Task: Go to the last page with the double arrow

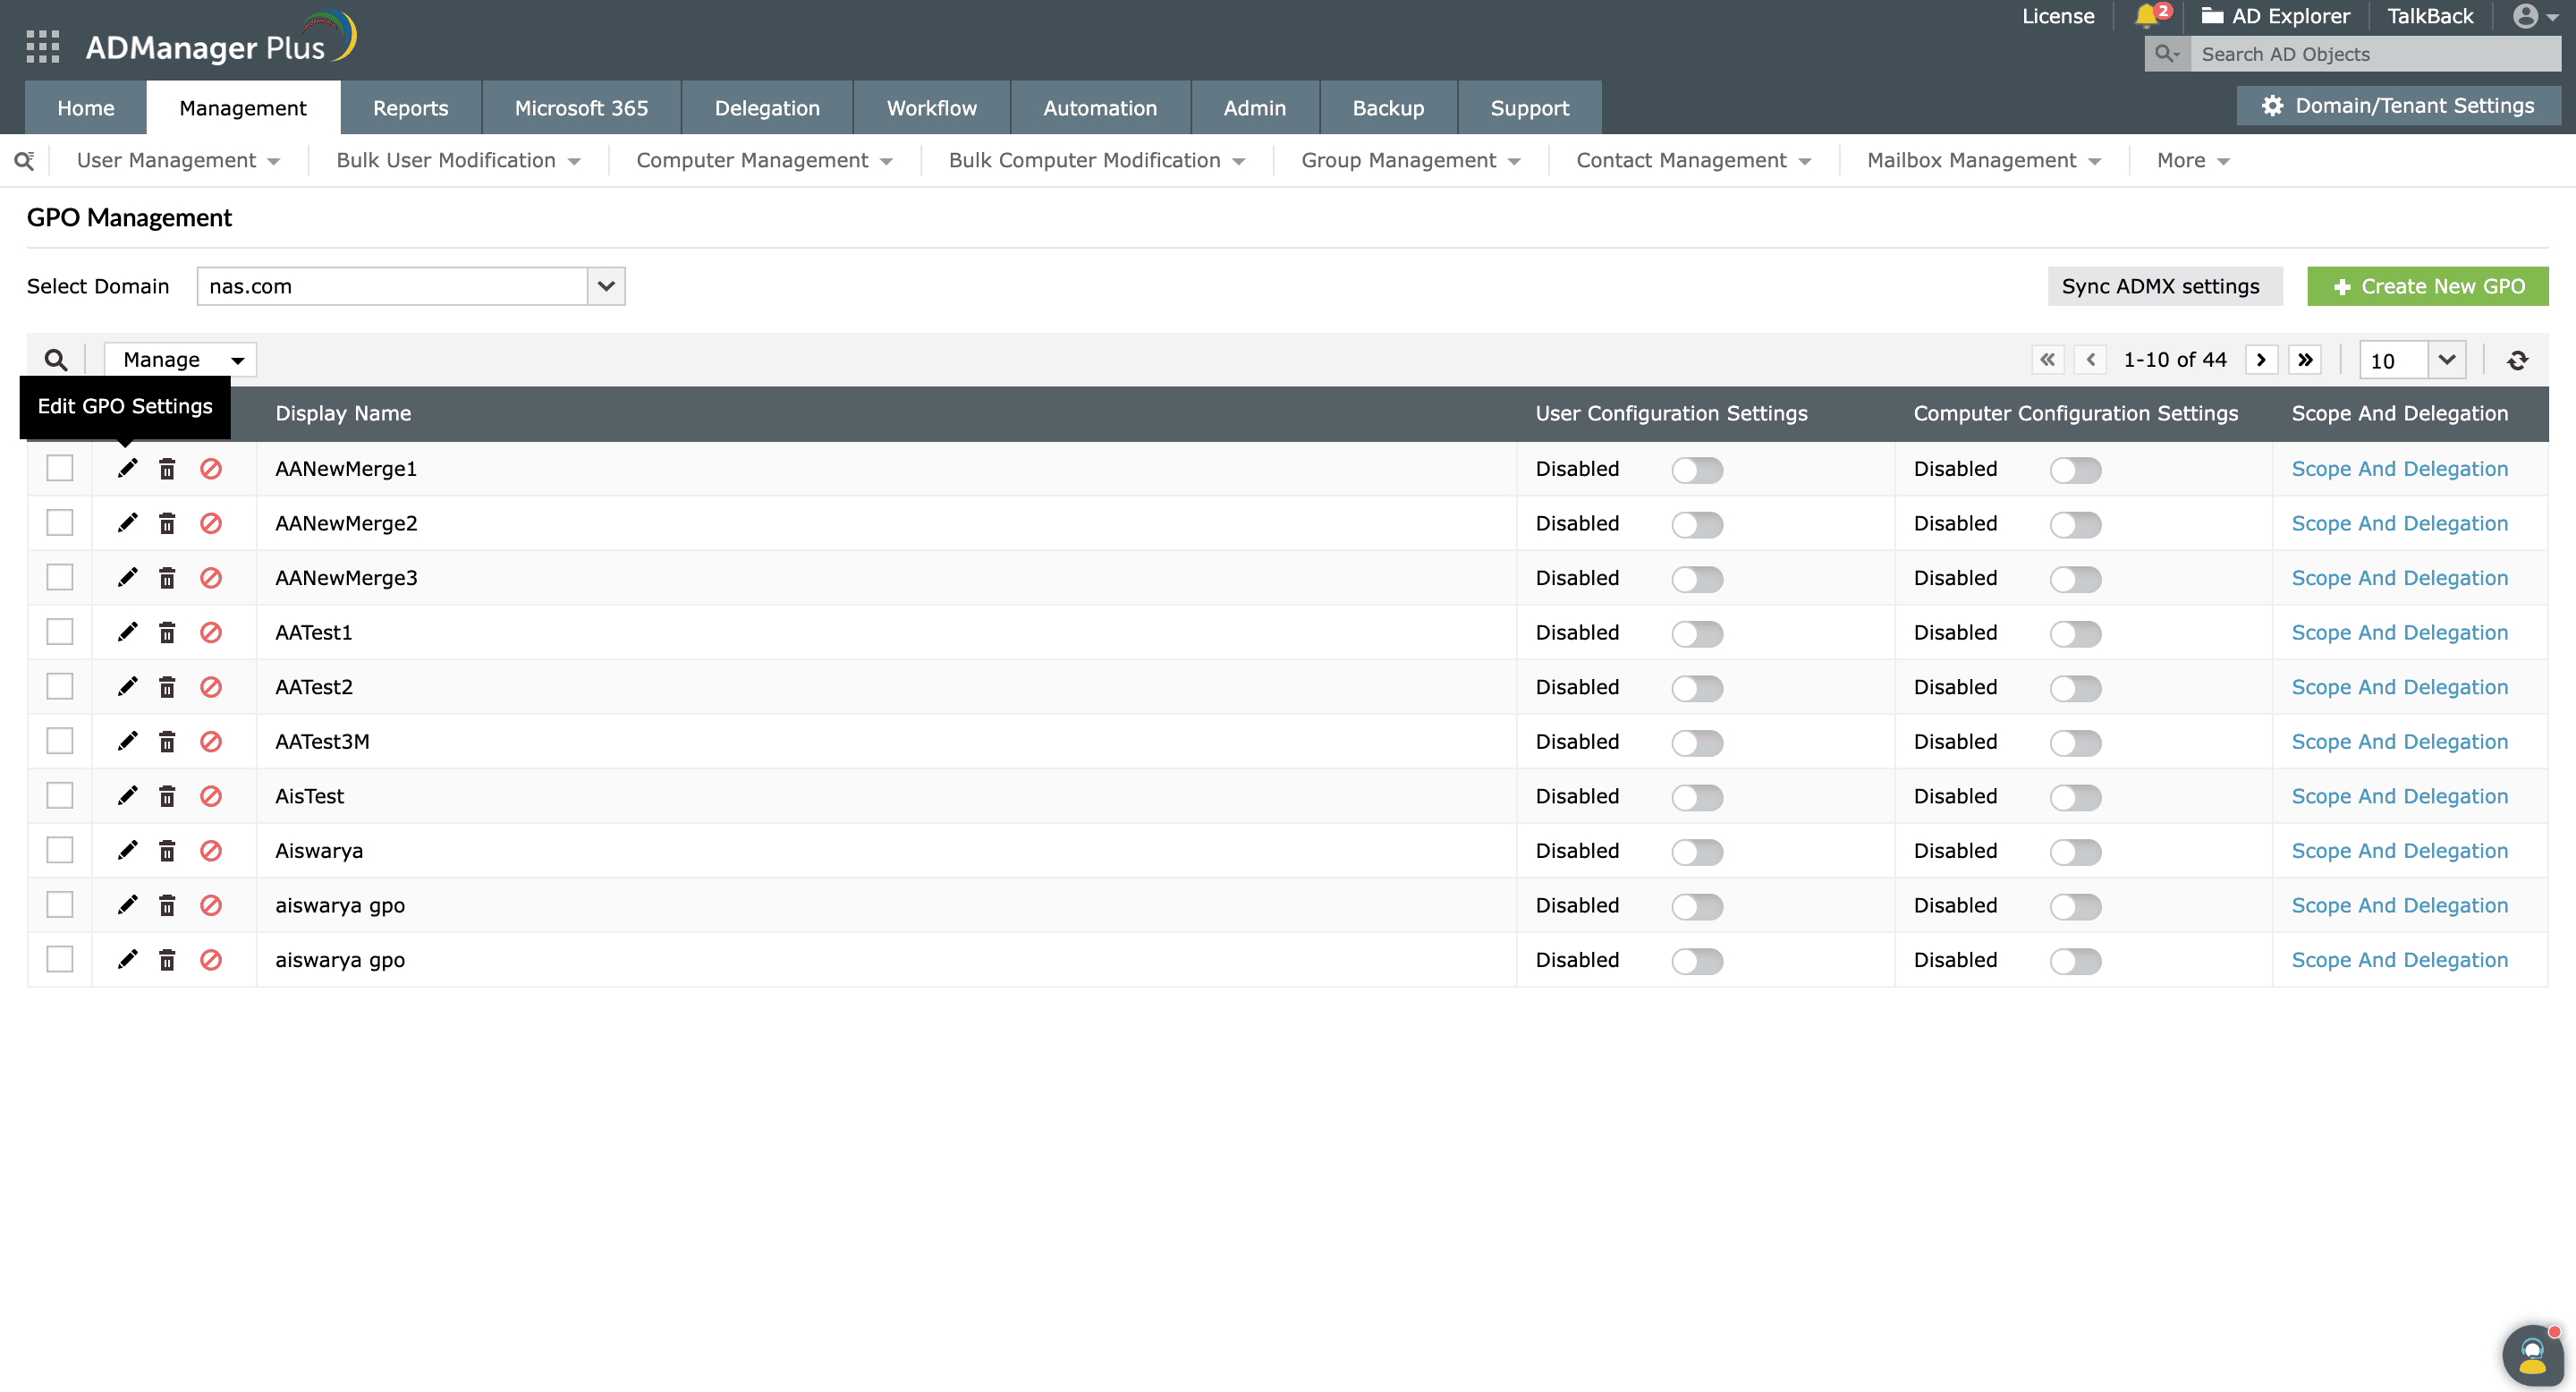Action: coord(2304,360)
